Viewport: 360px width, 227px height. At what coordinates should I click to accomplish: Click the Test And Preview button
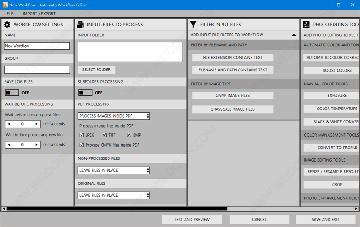[x=192, y=219]
